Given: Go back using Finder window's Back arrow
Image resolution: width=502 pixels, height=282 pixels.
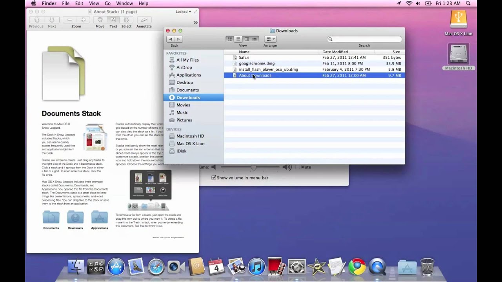Looking at the screenshot, I should point(170,39).
